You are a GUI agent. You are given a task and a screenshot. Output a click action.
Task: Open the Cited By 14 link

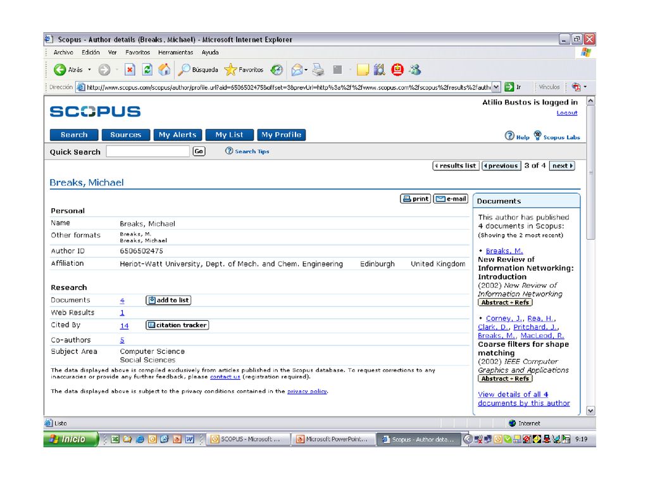[x=124, y=326]
